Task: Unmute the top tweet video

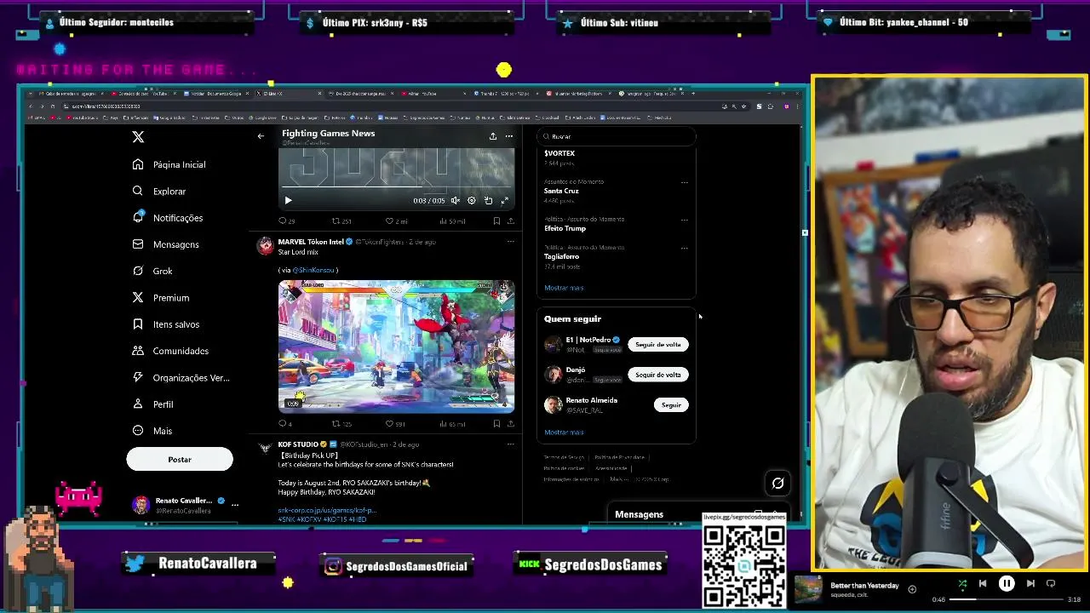Action: pos(456,201)
